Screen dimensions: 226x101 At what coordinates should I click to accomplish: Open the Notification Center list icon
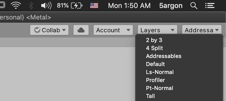click(210, 5)
